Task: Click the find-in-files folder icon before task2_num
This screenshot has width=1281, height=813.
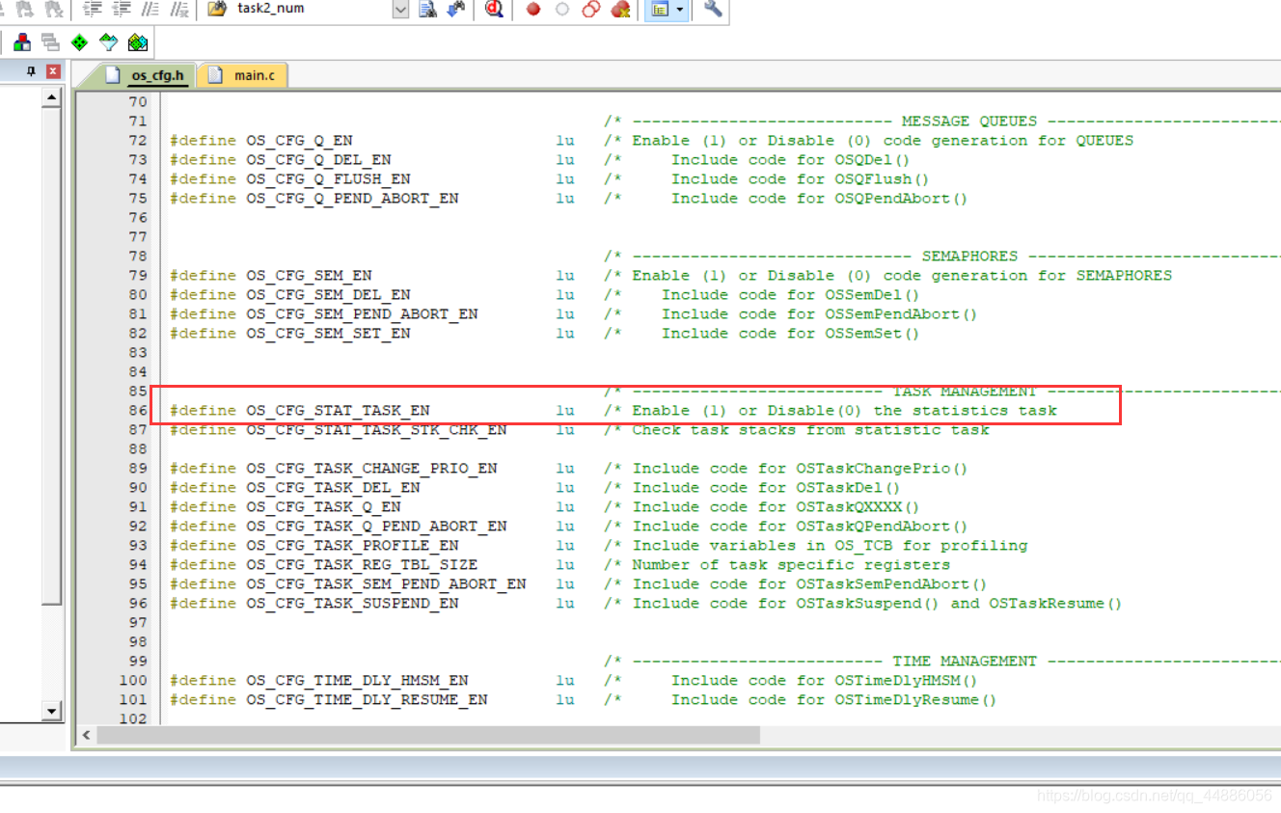Action: pyautogui.click(x=218, y=10)
